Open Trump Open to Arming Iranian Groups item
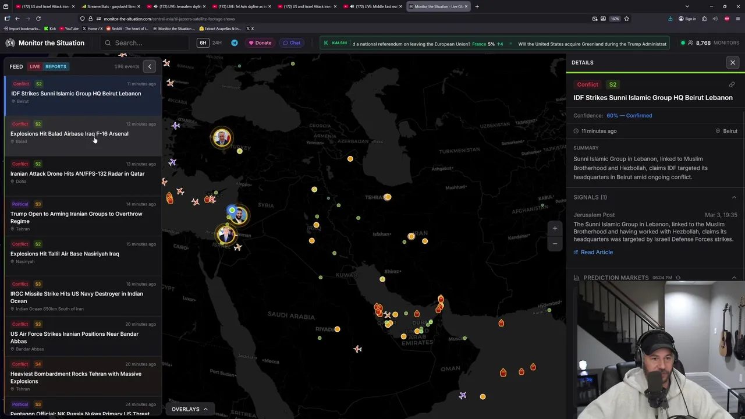Screen dimensions: 745x419 [83, 216]
